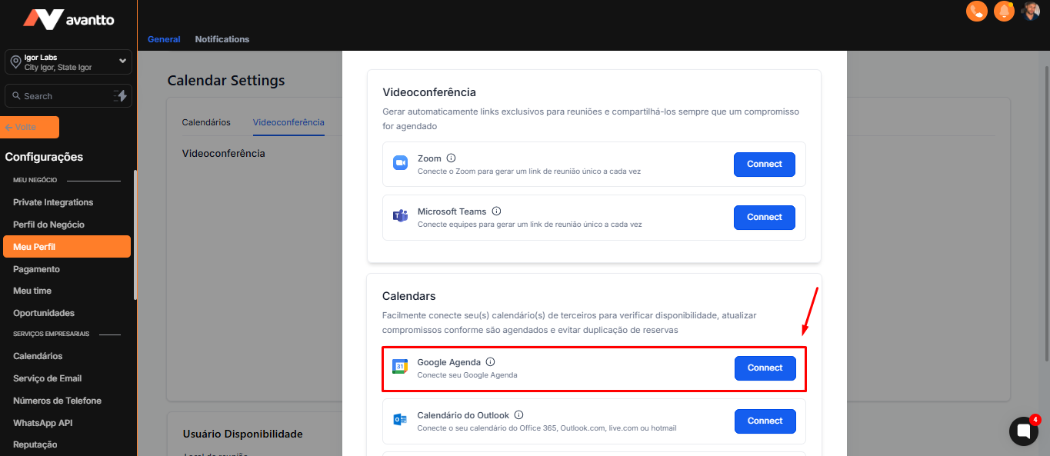Open Private Integrations in sidebar
Image resolution: width=1050 pixels, height=456 pixels.
pyautogui.click(x=53, y=202)
